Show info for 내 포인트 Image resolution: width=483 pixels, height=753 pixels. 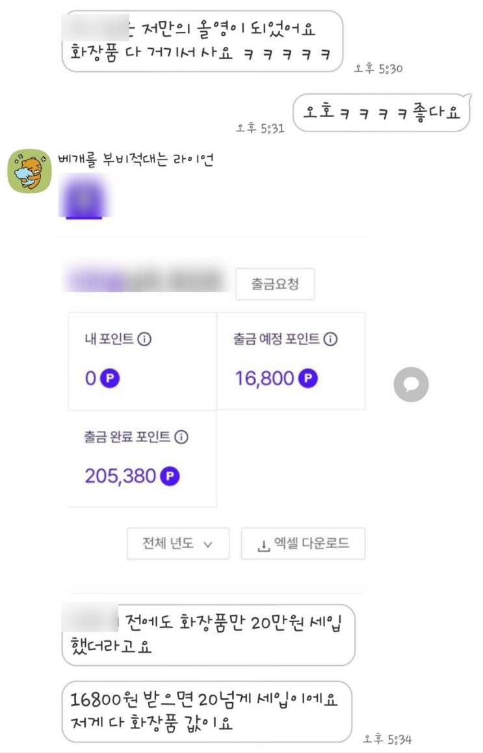click(144, 339)
